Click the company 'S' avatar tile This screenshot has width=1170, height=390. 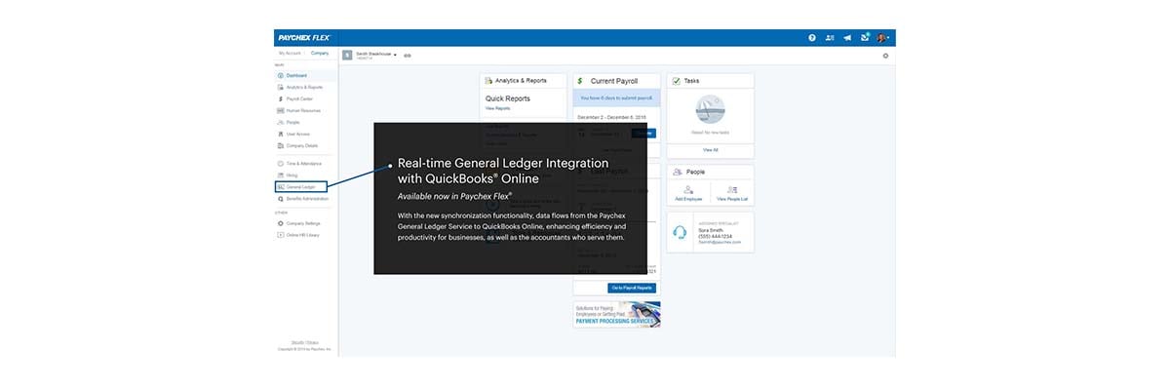point(347,56)
